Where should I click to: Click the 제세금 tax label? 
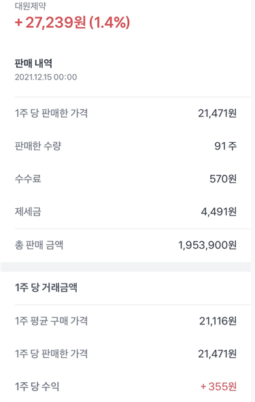(x=28, y=212)
